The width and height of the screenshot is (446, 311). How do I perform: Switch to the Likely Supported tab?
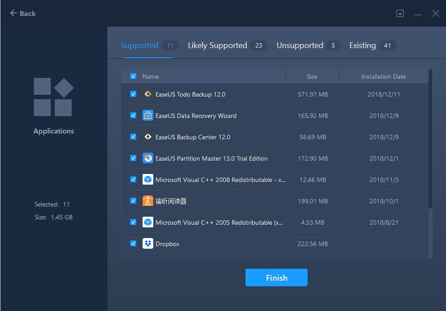click(x=217, y=45)
